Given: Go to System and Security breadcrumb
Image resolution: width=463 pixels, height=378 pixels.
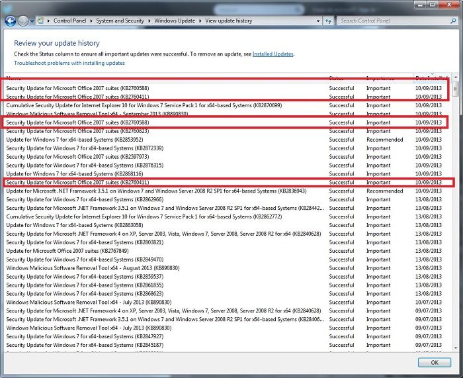Looking at the screenshot, I should pyautogui.click(x=120, y=21).
